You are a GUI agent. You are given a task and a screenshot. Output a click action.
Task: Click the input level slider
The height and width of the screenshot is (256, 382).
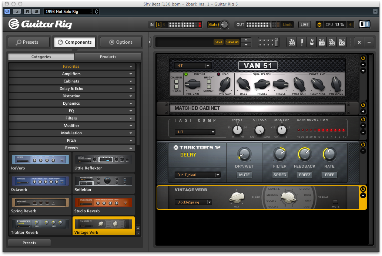tap(183, 25)
